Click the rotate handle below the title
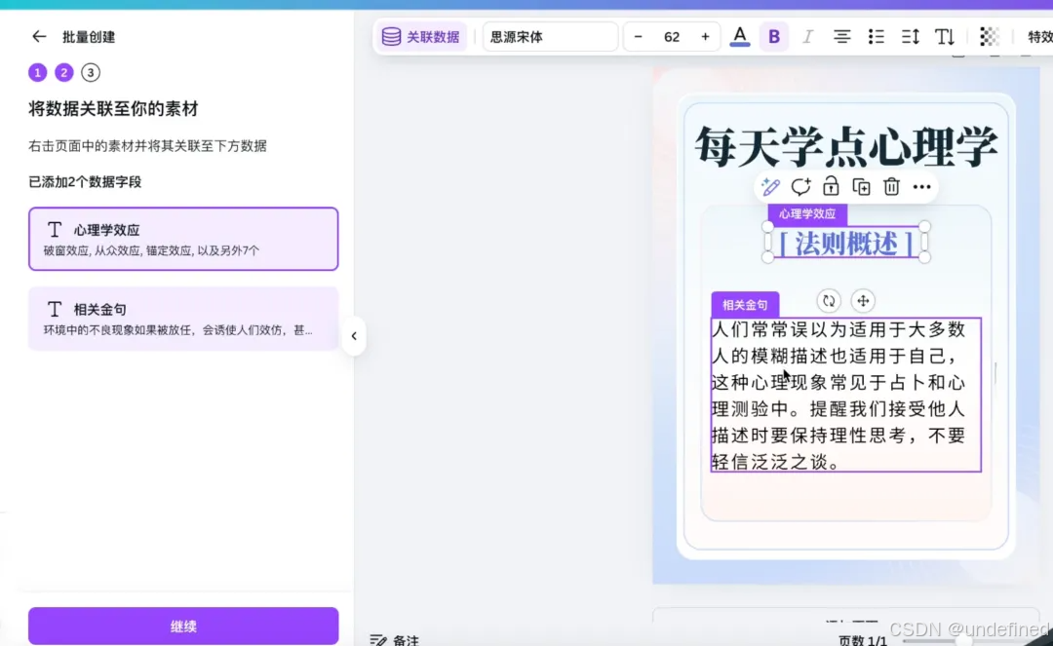The width and height of the screenshot is (1053, 646). [x=827, y=301]
